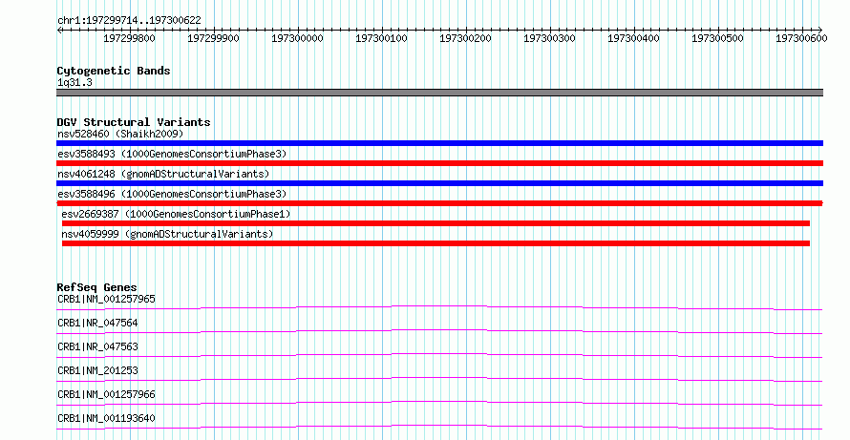Click ruler coordinate 197300100
This screenshot has width=850, height=440.
tap(381, 39)
